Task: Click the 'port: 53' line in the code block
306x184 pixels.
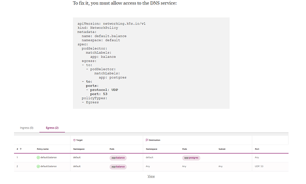Action: [98, 94]
